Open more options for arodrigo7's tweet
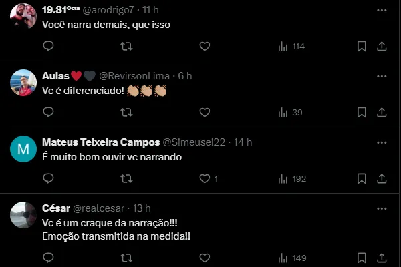Screen dimensions: 401x267 tap(382, 11)
